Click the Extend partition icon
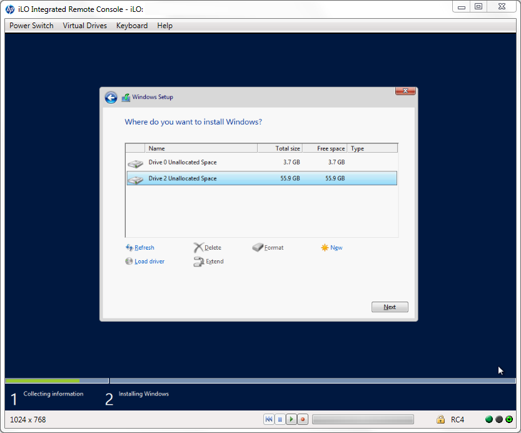This screenshot has height=433, width=521. [199, 262]
